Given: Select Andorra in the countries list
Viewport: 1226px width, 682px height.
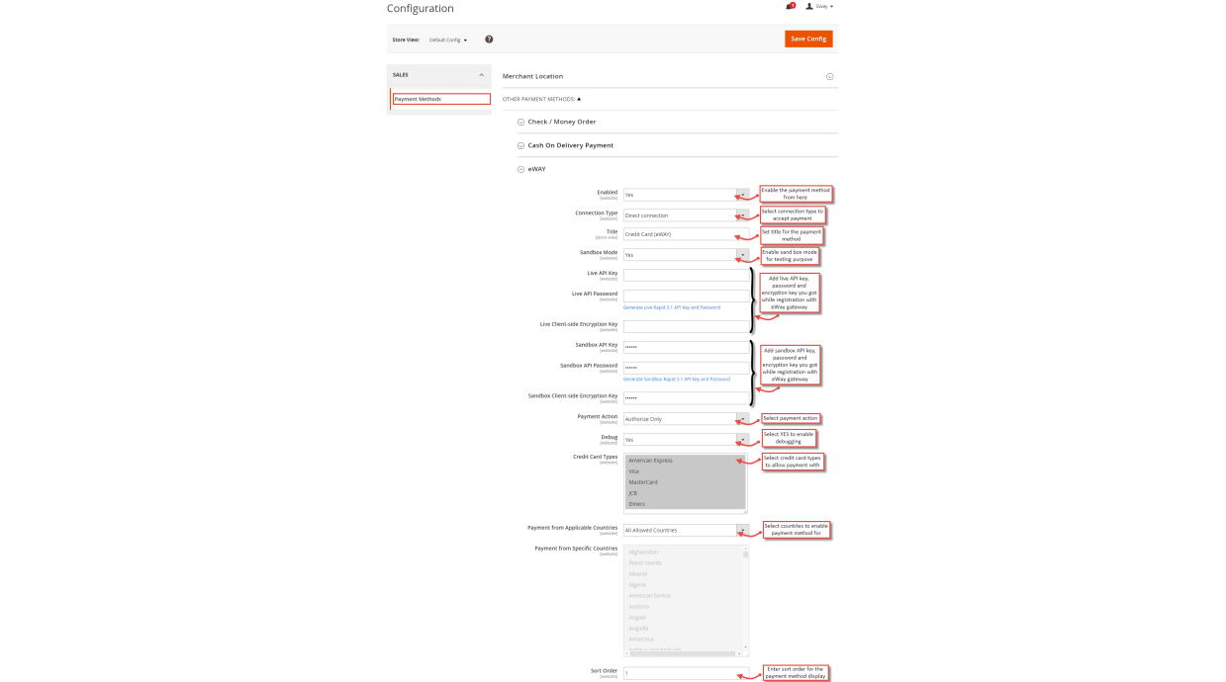Looking at the screenshot, I should [x=683, y=607].
